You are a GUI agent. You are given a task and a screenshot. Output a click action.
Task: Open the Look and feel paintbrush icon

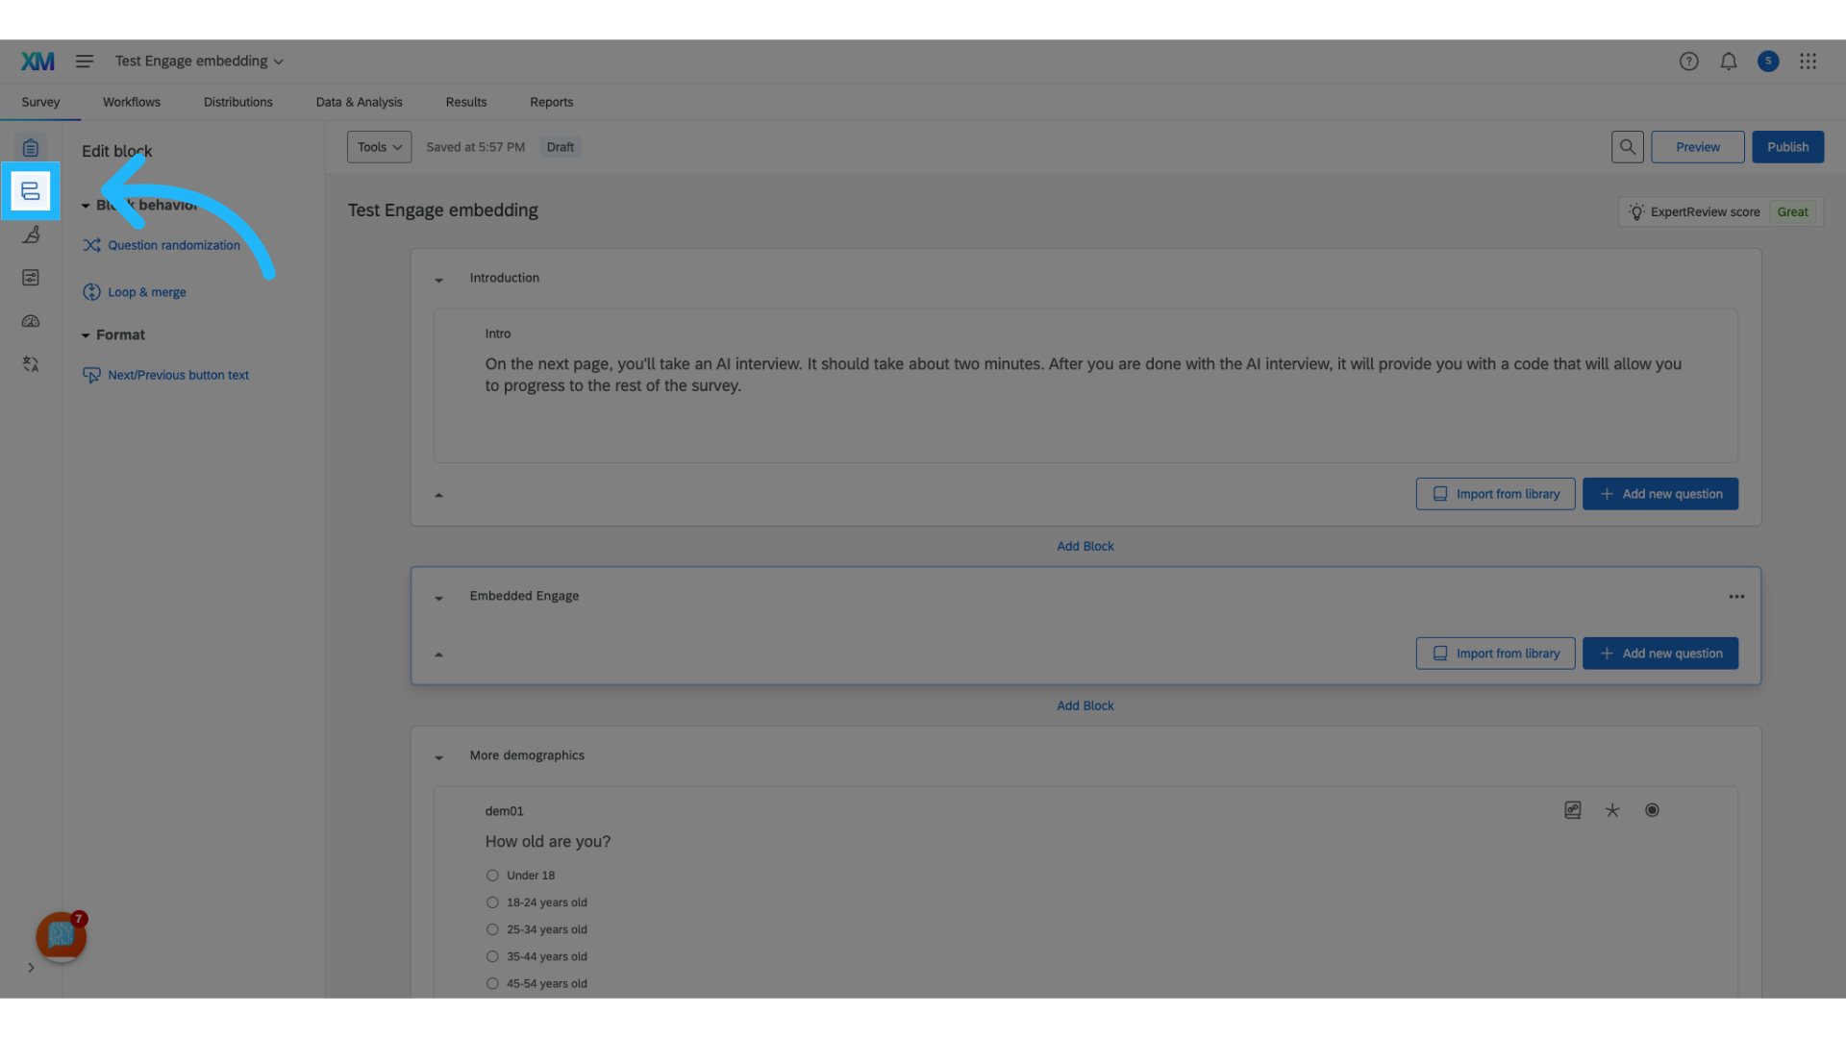31,235
